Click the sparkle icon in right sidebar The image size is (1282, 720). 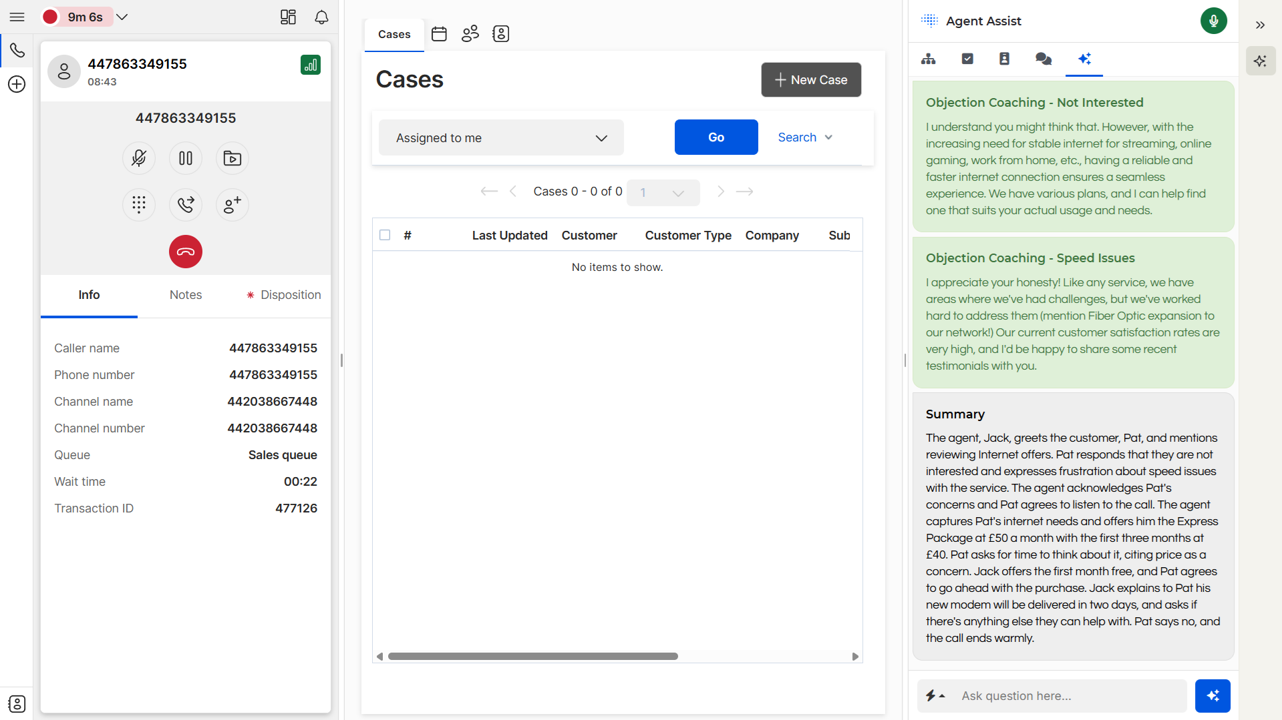1261,61
